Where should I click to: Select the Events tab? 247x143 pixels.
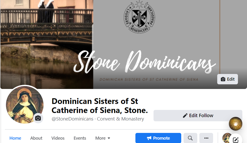click(x=80, y=138)
